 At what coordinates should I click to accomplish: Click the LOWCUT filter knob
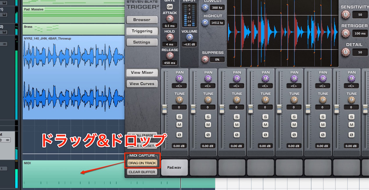pos(205,8)
